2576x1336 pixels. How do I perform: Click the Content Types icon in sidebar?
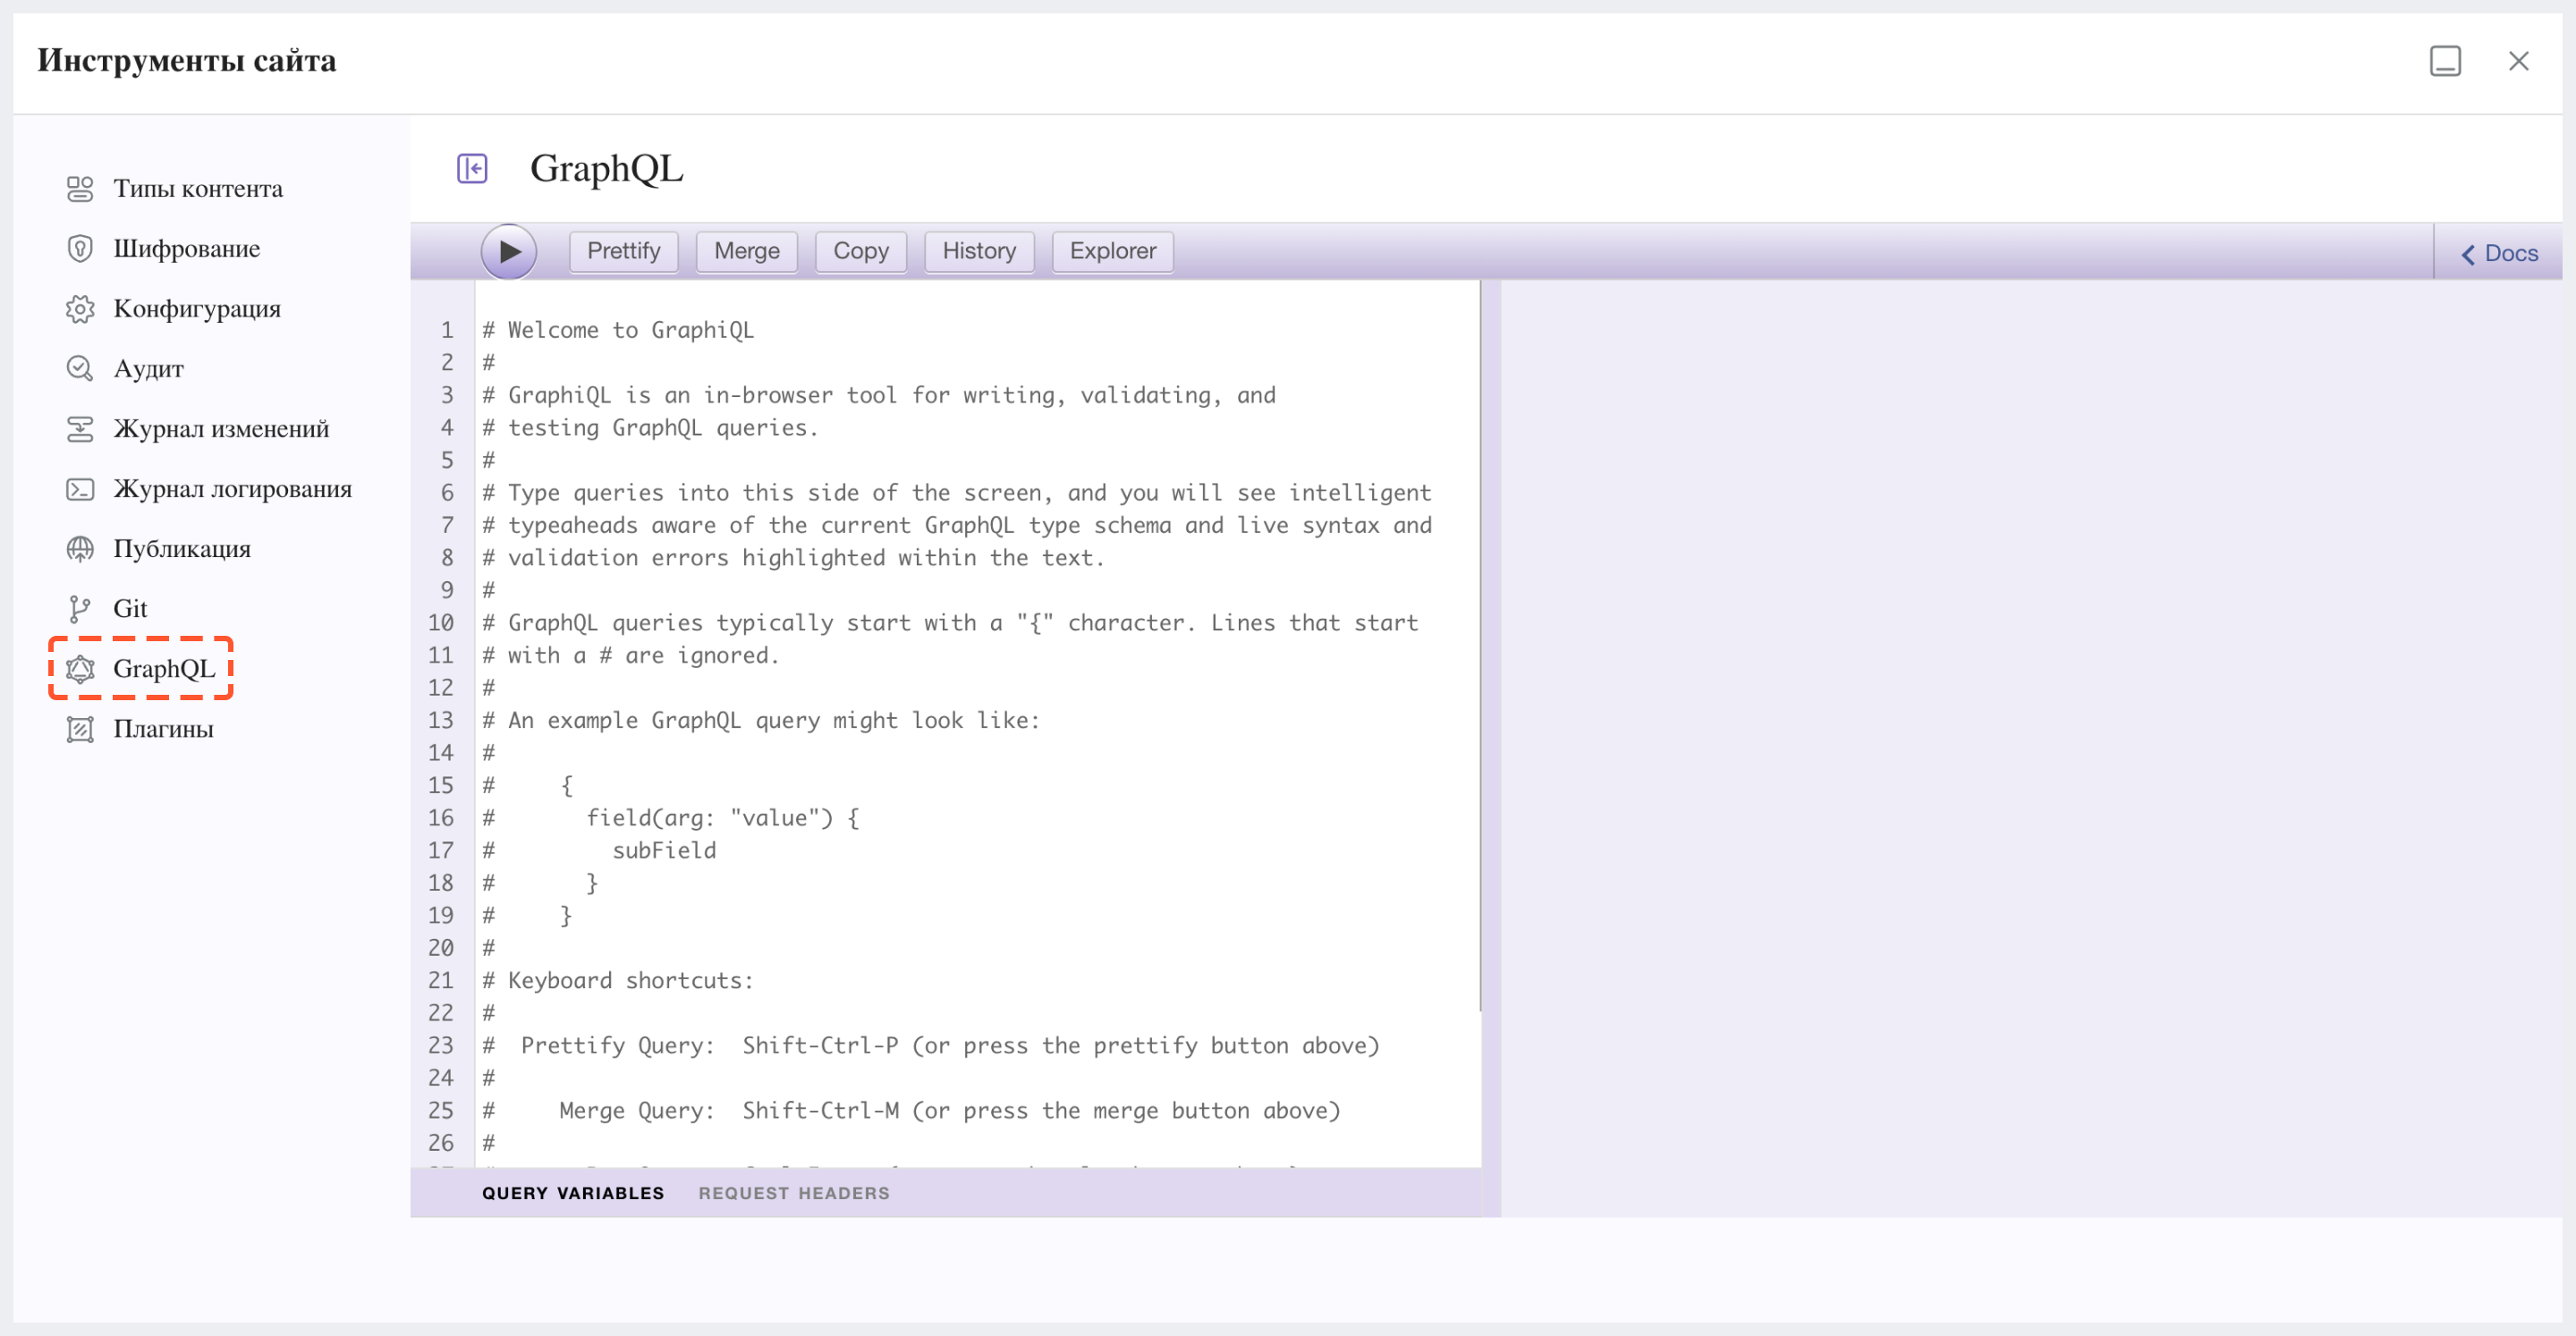(80, 189)
